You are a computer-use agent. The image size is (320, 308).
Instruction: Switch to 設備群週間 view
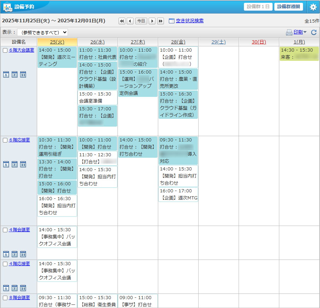pyautogui.click(x=288, y=7)
